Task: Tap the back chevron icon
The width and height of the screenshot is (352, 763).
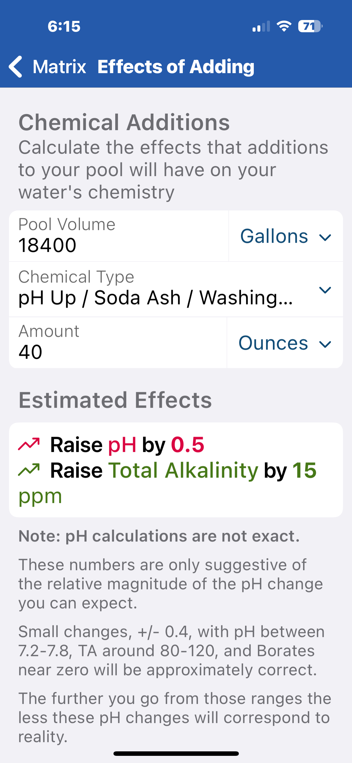Action: pyautogui.click(x=16, y=67)
